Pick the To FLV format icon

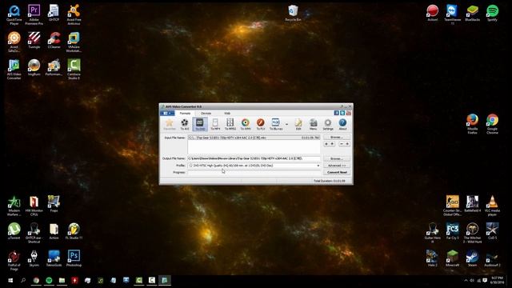(260, 124)
